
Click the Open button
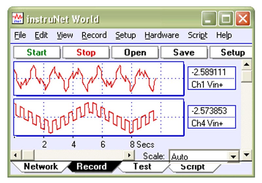coord(135,53)
